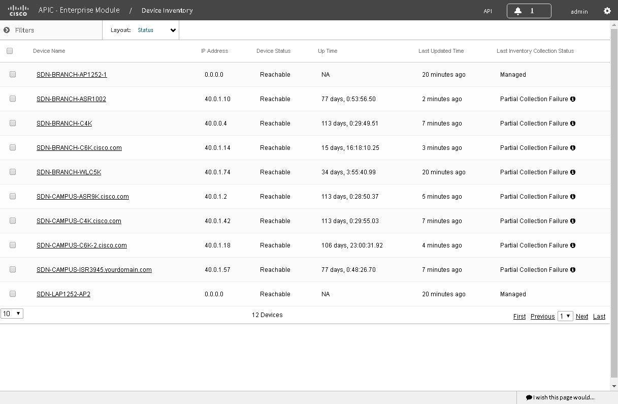Open the rows-per-page dropdown showing 10

(12, 314)
